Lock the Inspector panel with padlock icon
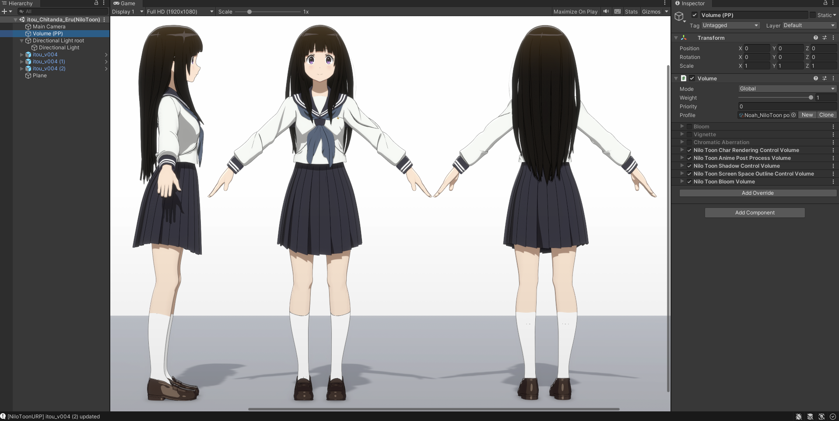The width and height of the screenshot is (839, 421). tap(825, 3)
